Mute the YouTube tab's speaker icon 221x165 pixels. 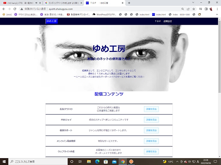[37, 3]
